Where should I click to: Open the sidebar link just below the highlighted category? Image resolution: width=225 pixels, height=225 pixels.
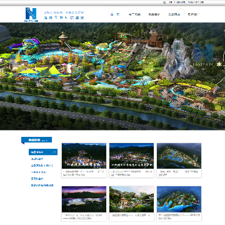pyautogui.click(x=37, y=159)
